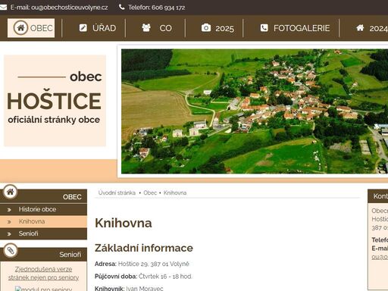Click the paperclip icon on Senioři sidebar header

[11, 250]
